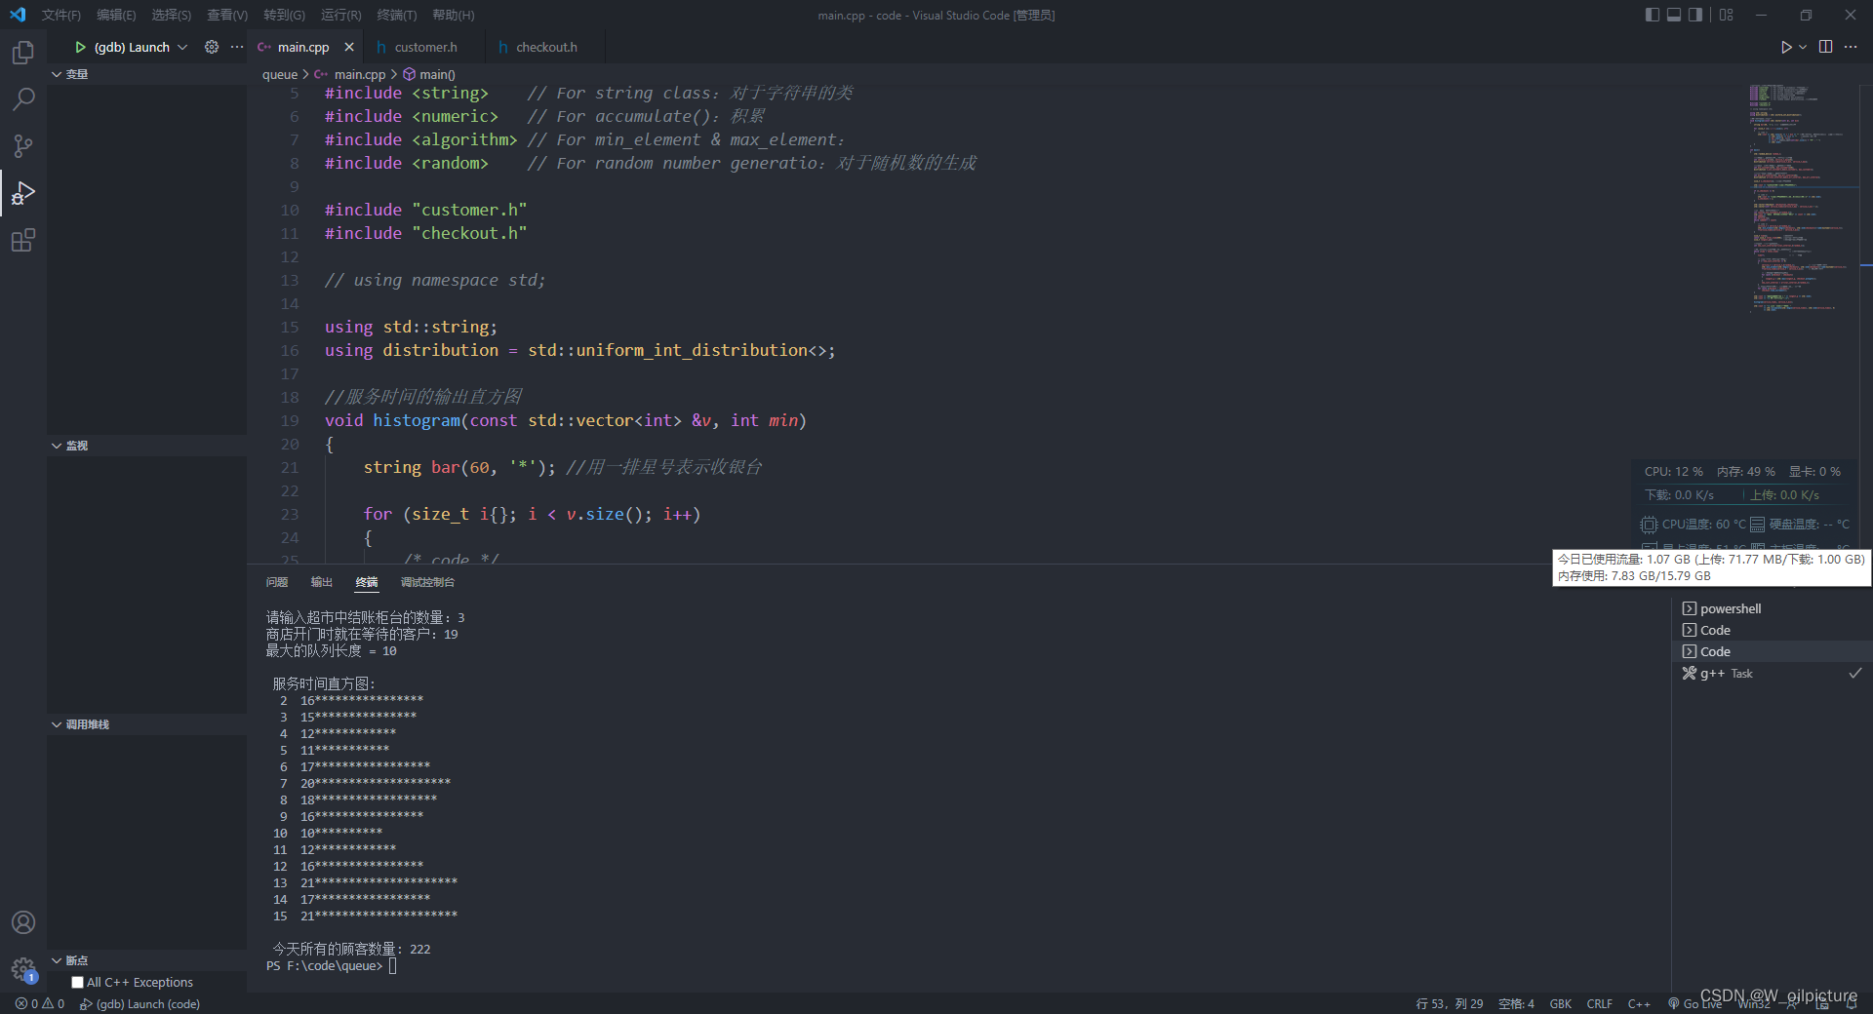The image size is (1873, 1014).
Task: Select (gdb) Launch configuration dropdown
Action: [140, 47]
